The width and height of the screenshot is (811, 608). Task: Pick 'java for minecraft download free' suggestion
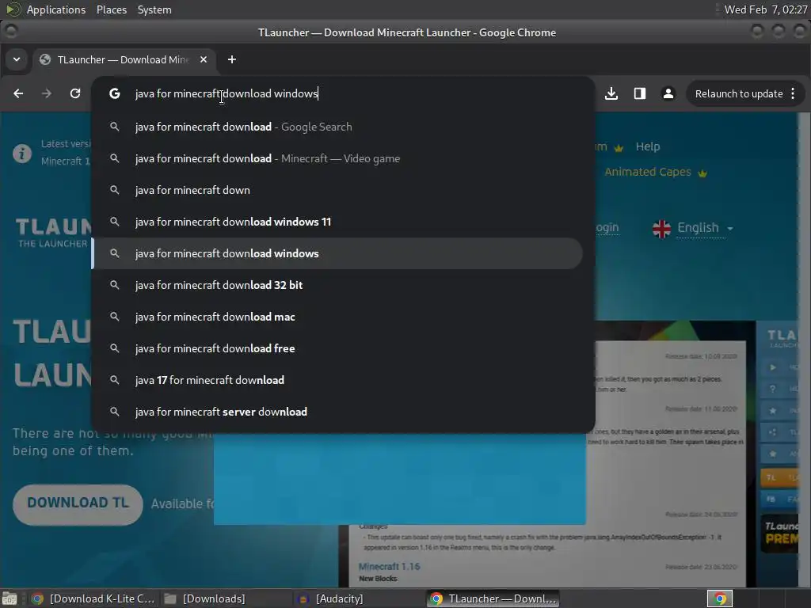pos(337,348)
